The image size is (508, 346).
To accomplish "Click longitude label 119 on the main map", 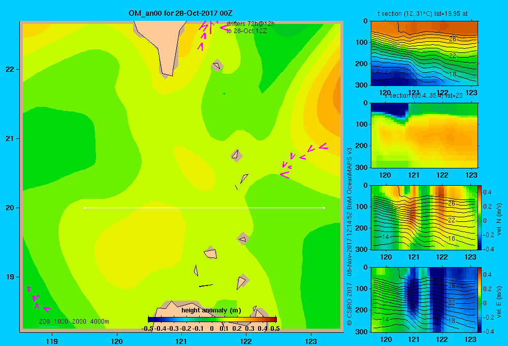I will pos(52,341).
